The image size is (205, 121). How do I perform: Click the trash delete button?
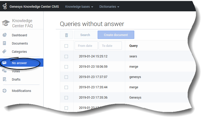click(66, 35)
